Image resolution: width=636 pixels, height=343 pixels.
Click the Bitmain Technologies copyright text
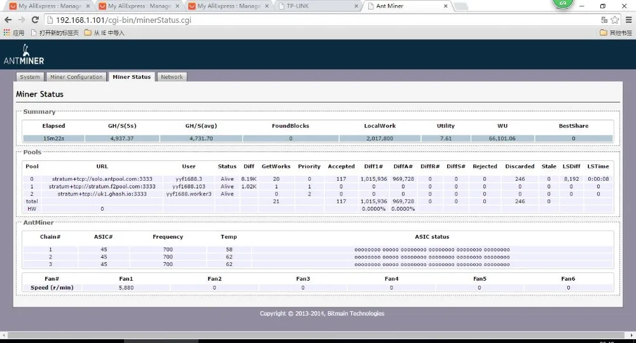coord(322,313)
